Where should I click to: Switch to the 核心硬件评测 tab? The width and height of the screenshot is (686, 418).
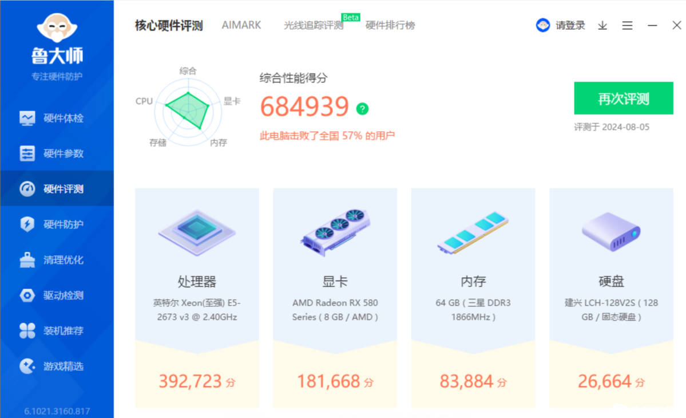coord(169,25)
